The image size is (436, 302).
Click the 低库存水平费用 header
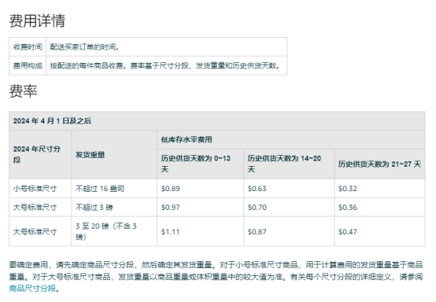pyautogui.click(x=291, y=139)
